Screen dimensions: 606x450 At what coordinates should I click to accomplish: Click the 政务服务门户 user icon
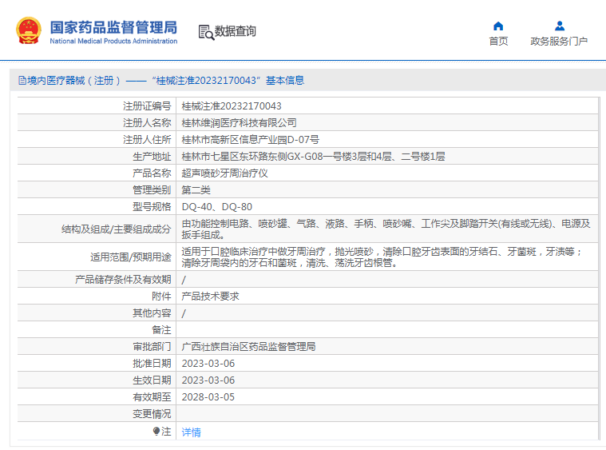(559, 26)
